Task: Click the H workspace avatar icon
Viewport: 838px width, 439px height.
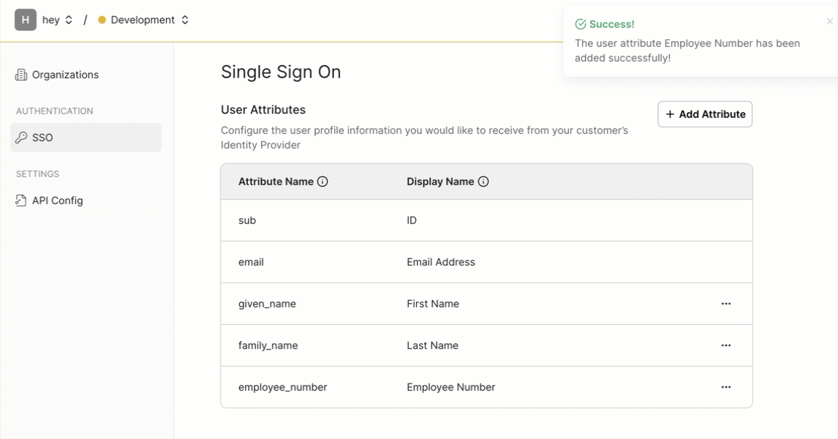Action: [x=26, y=20]
